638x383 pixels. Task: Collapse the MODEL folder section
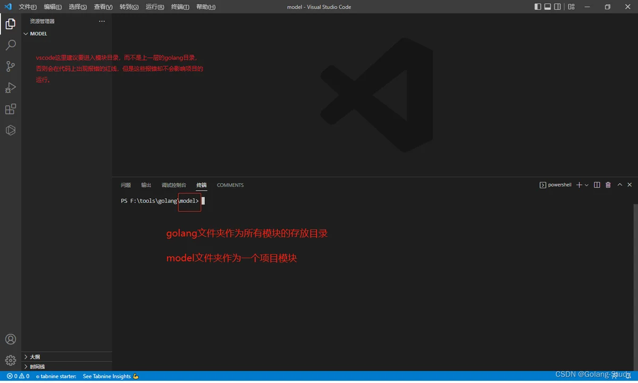click(x=66, y=33)
